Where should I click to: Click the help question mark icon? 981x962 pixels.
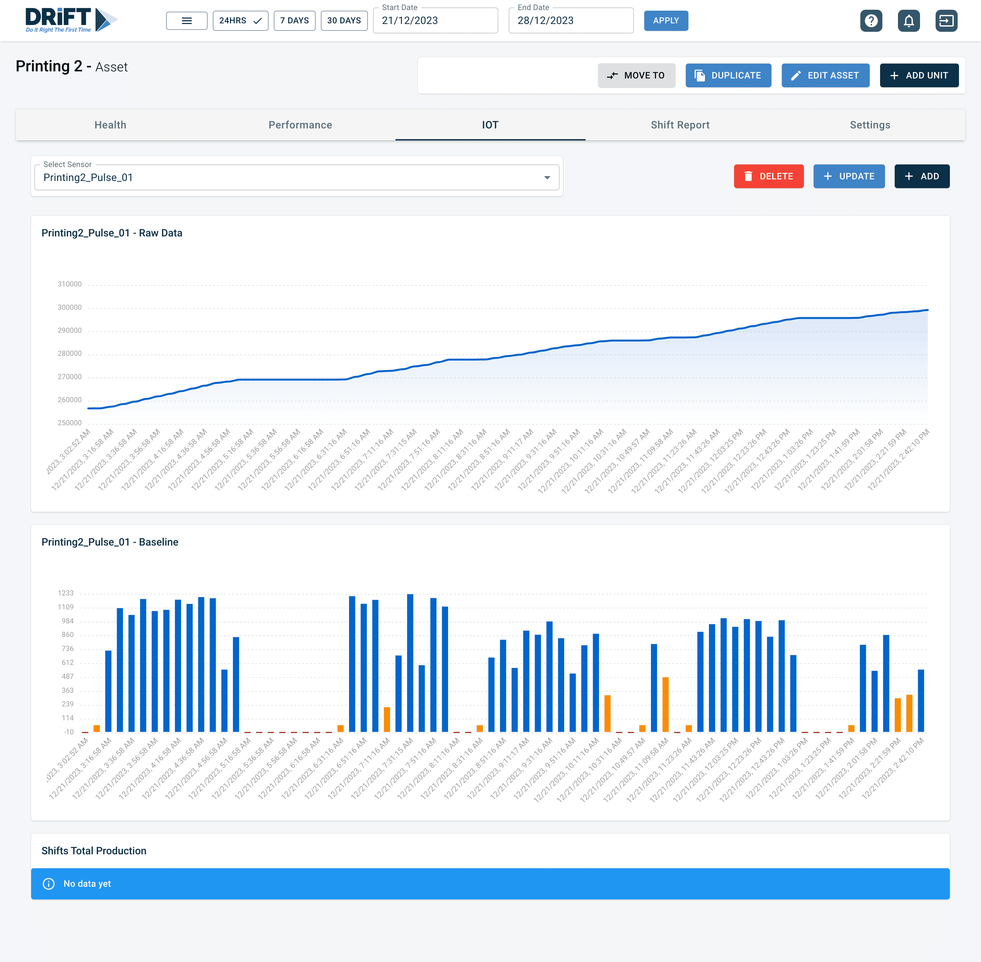(872, 20)
